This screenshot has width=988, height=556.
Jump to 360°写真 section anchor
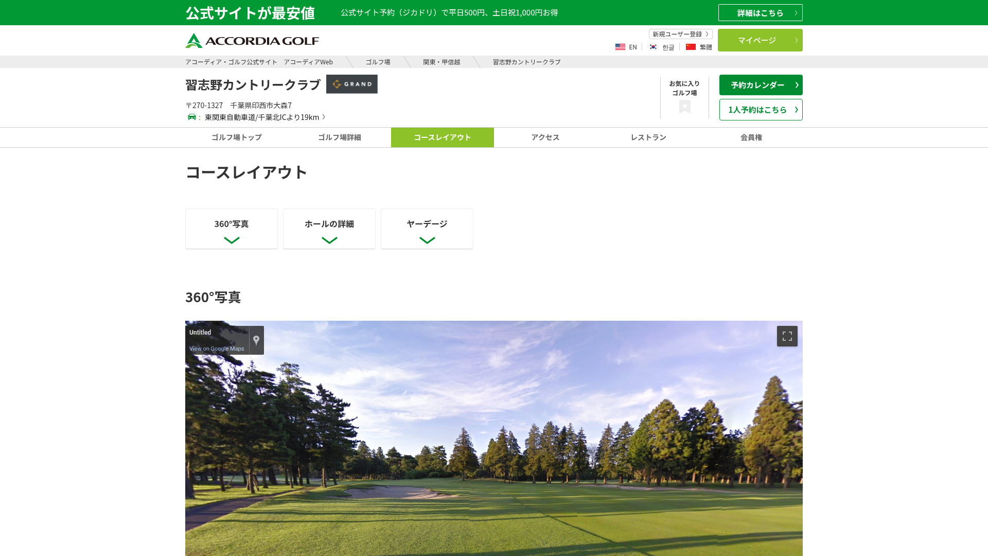click(232, 229)
